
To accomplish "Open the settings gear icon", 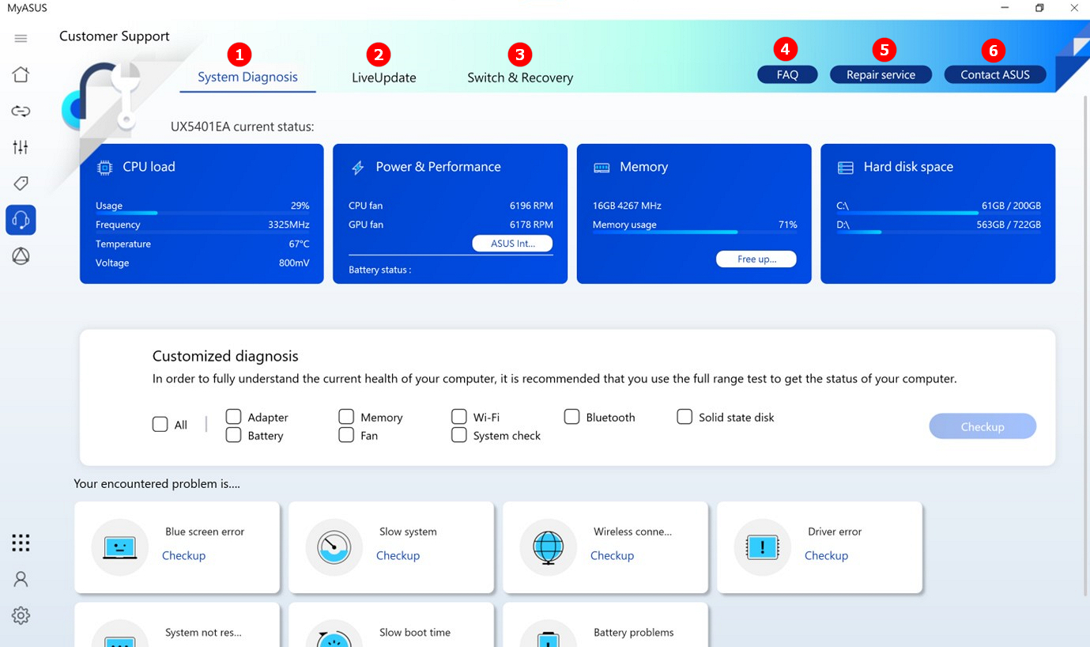I will click(x=21, y=615).
